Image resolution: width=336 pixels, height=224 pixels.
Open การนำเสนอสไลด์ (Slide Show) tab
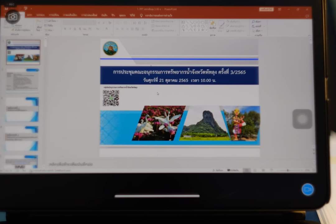pyautogui.click(x=89, y=15)
